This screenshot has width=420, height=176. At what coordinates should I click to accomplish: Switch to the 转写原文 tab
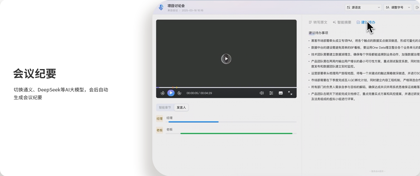318,22
